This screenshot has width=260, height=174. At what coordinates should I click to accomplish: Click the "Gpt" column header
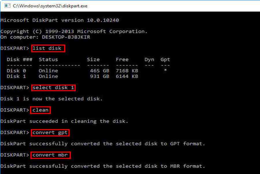tap(165, 60)
